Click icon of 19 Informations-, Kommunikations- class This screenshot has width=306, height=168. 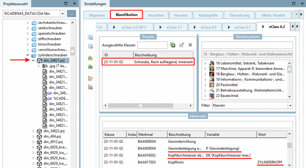pos(212,80)
